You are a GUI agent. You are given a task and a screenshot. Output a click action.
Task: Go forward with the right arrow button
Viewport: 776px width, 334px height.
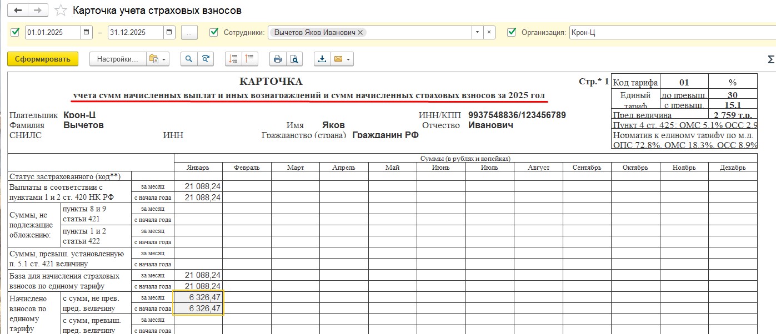38,11
